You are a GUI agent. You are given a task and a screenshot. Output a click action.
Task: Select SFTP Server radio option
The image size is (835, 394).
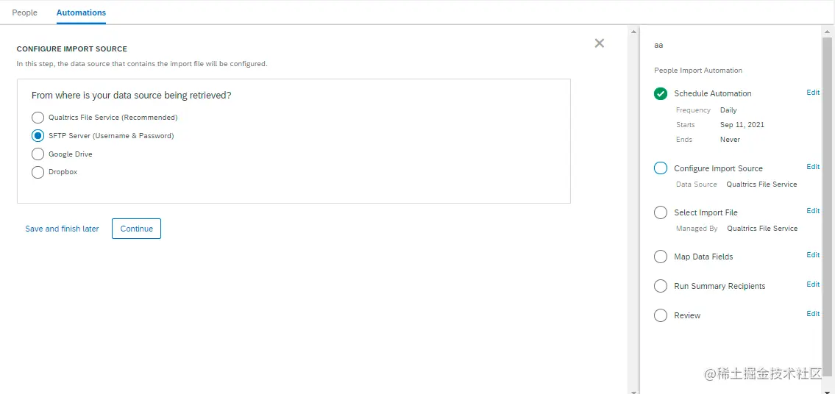(x=38, y=136)
